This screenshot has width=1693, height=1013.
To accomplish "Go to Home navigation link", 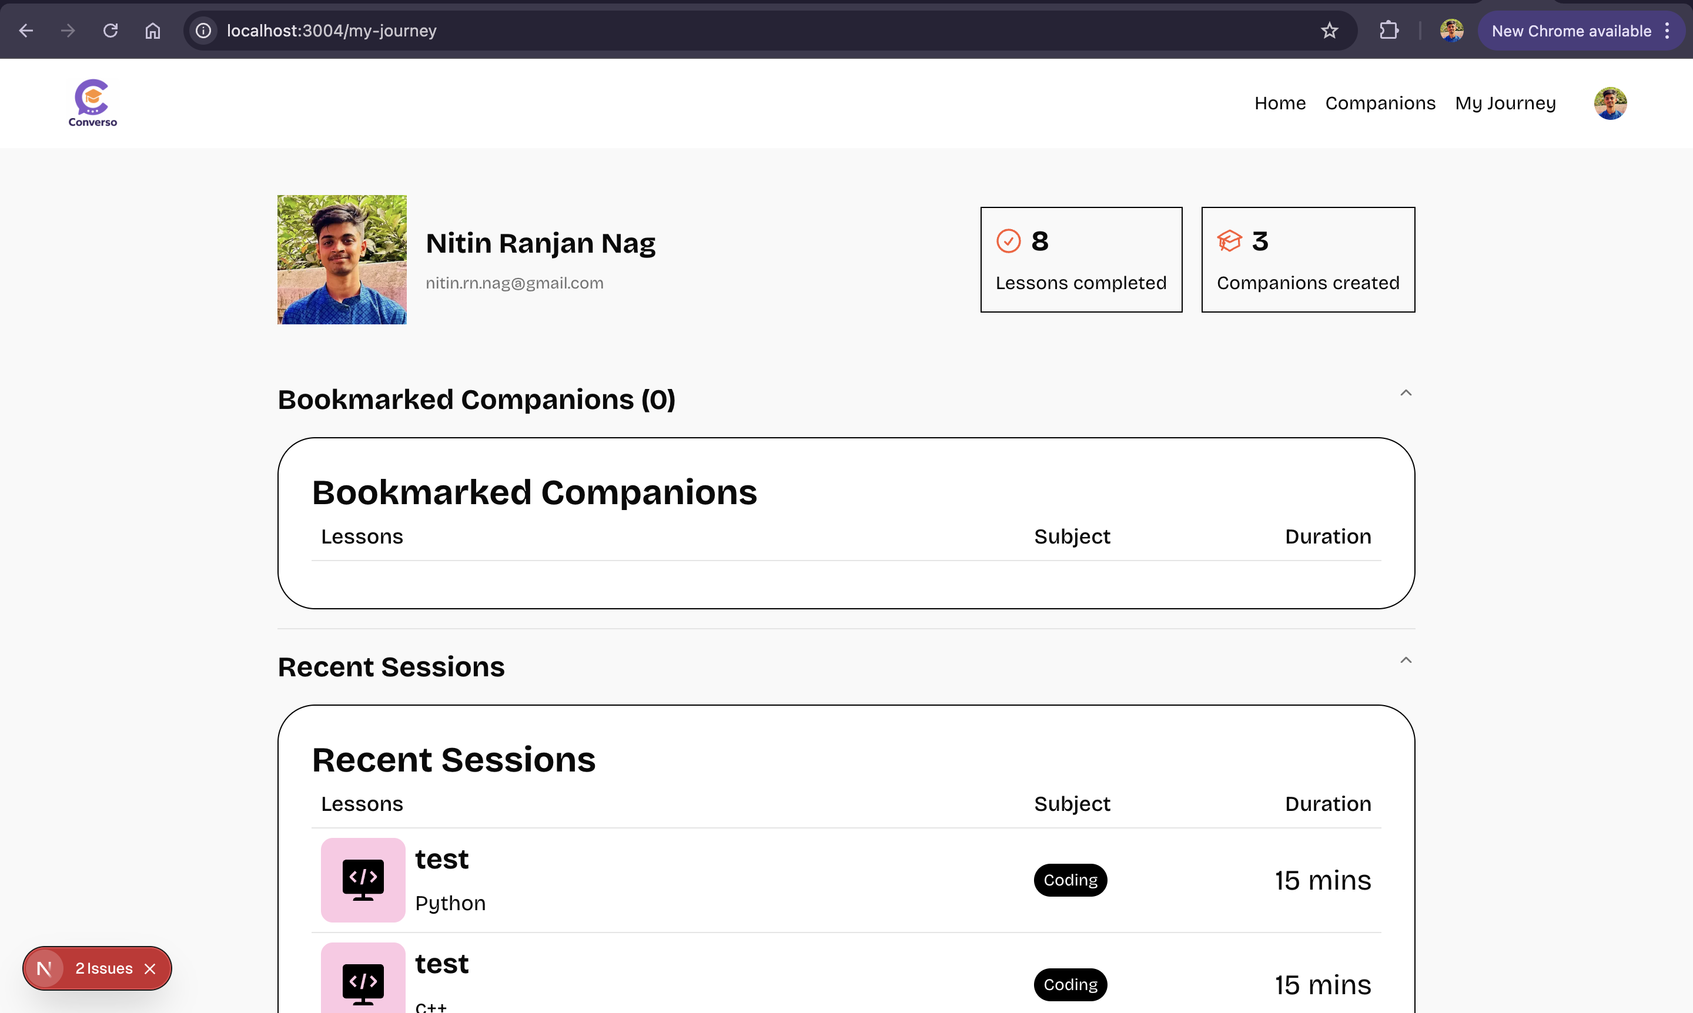I will 1279,103.
